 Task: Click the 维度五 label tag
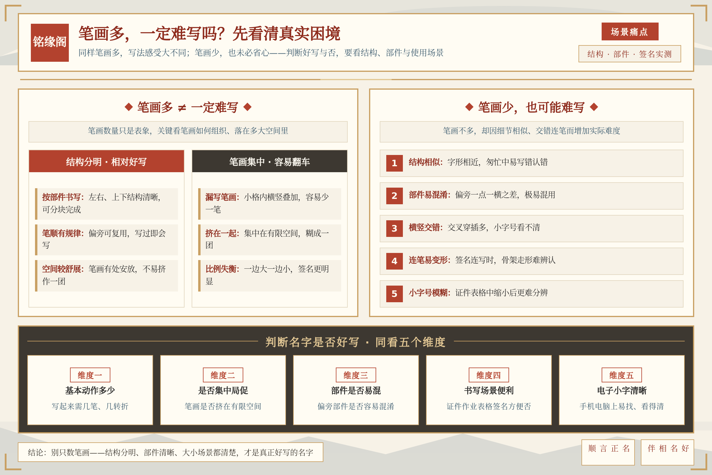pos(622,375)
